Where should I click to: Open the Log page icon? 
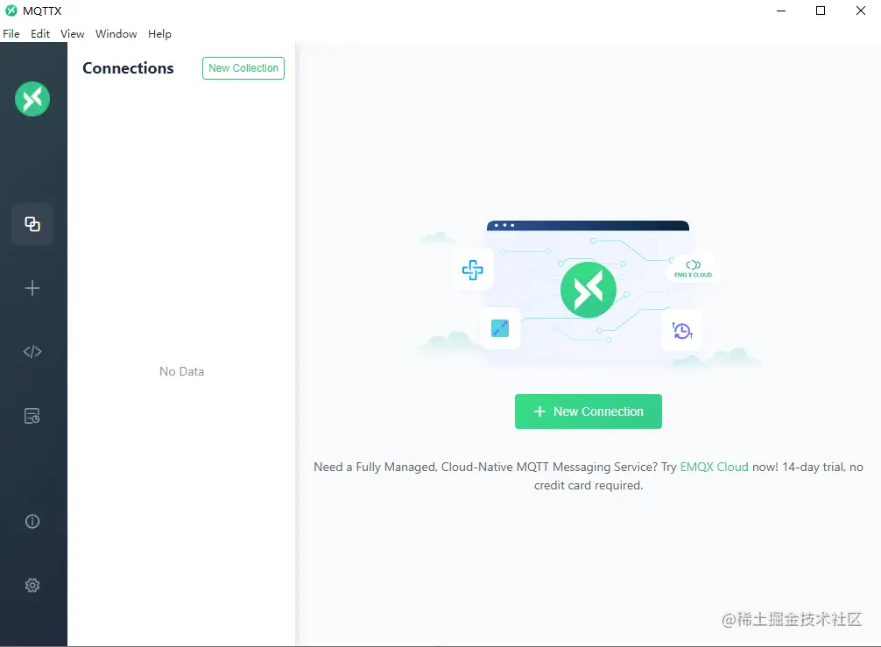tap(32, 416)
